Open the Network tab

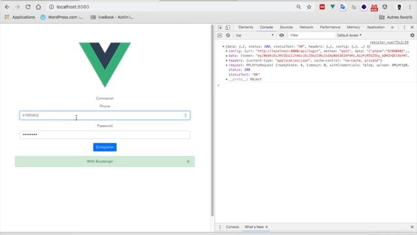306,27
